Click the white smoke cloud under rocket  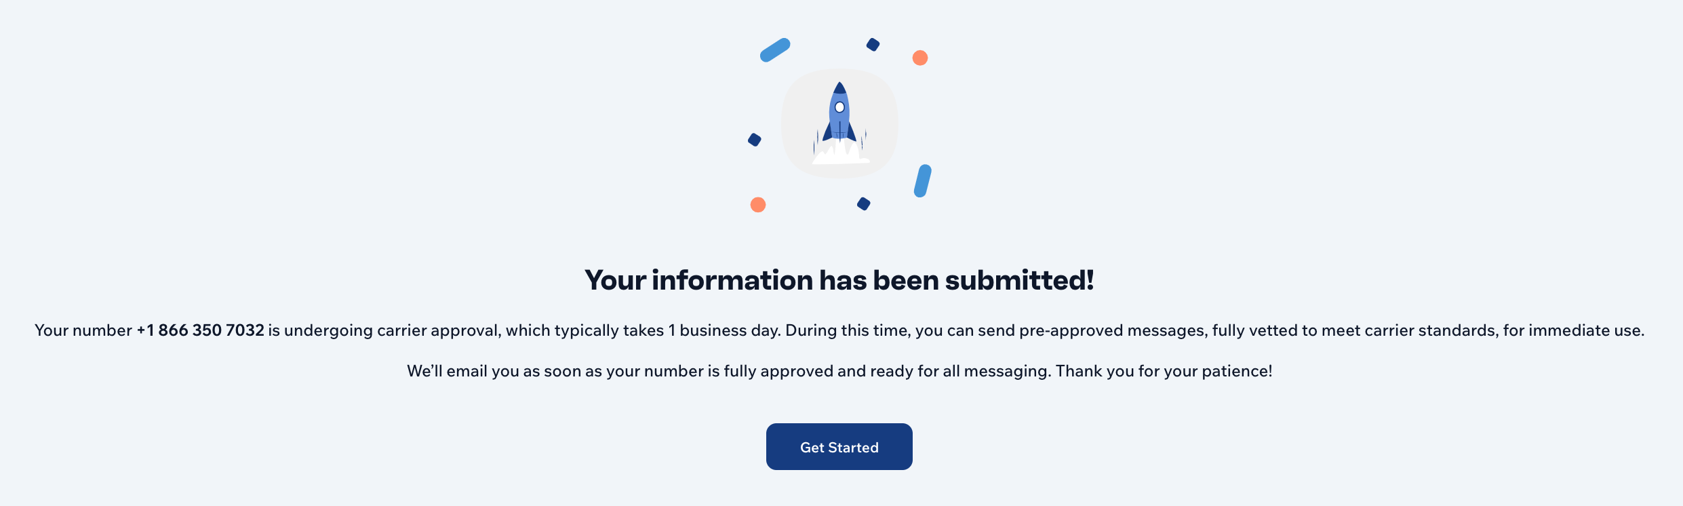click(x=839, y=153)
